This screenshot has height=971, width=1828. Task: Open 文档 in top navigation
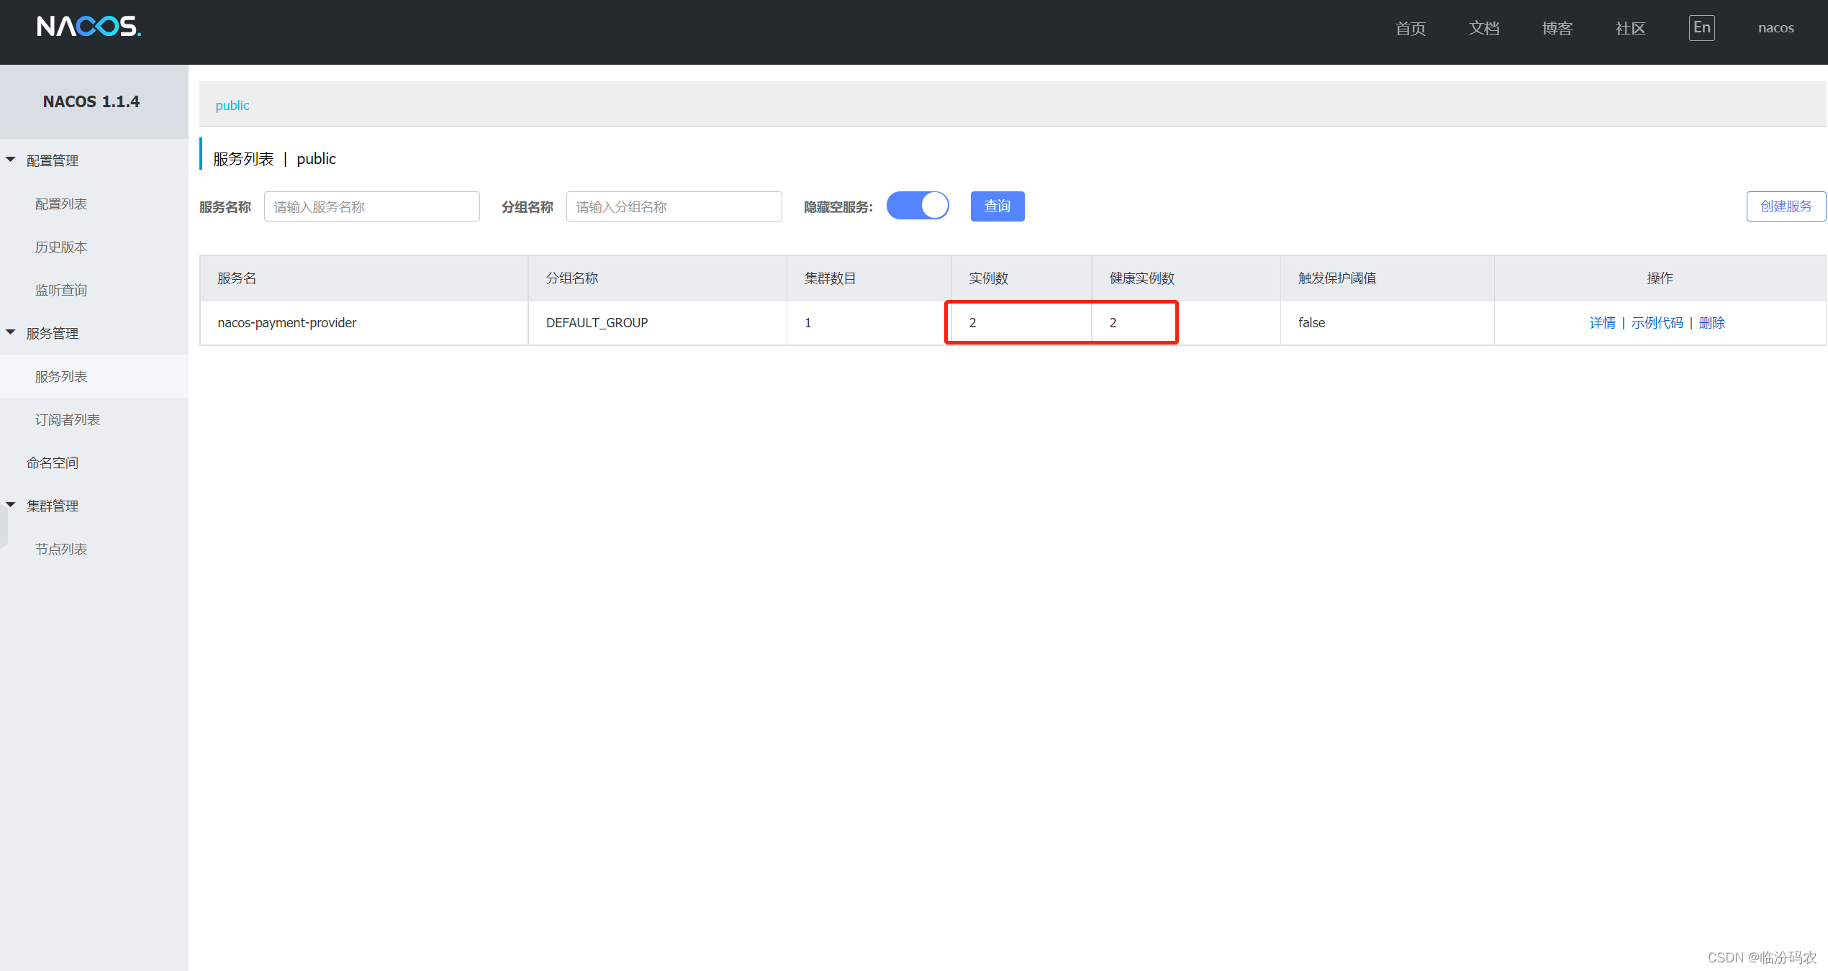click(x=1484, y=28)
